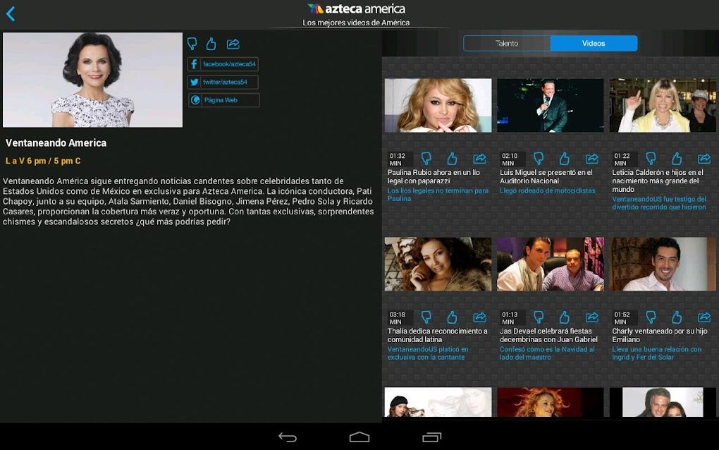Open 'VentaneandoUS platicó en exclusiva con la cantante'
The width and height of the screenshot is (719, 450).
pyautogui.click(x=428, y=353)
